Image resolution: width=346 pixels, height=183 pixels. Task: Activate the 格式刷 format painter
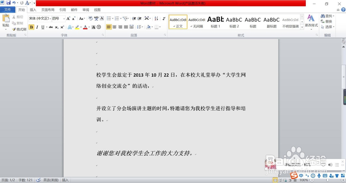(x=19, y=29)
